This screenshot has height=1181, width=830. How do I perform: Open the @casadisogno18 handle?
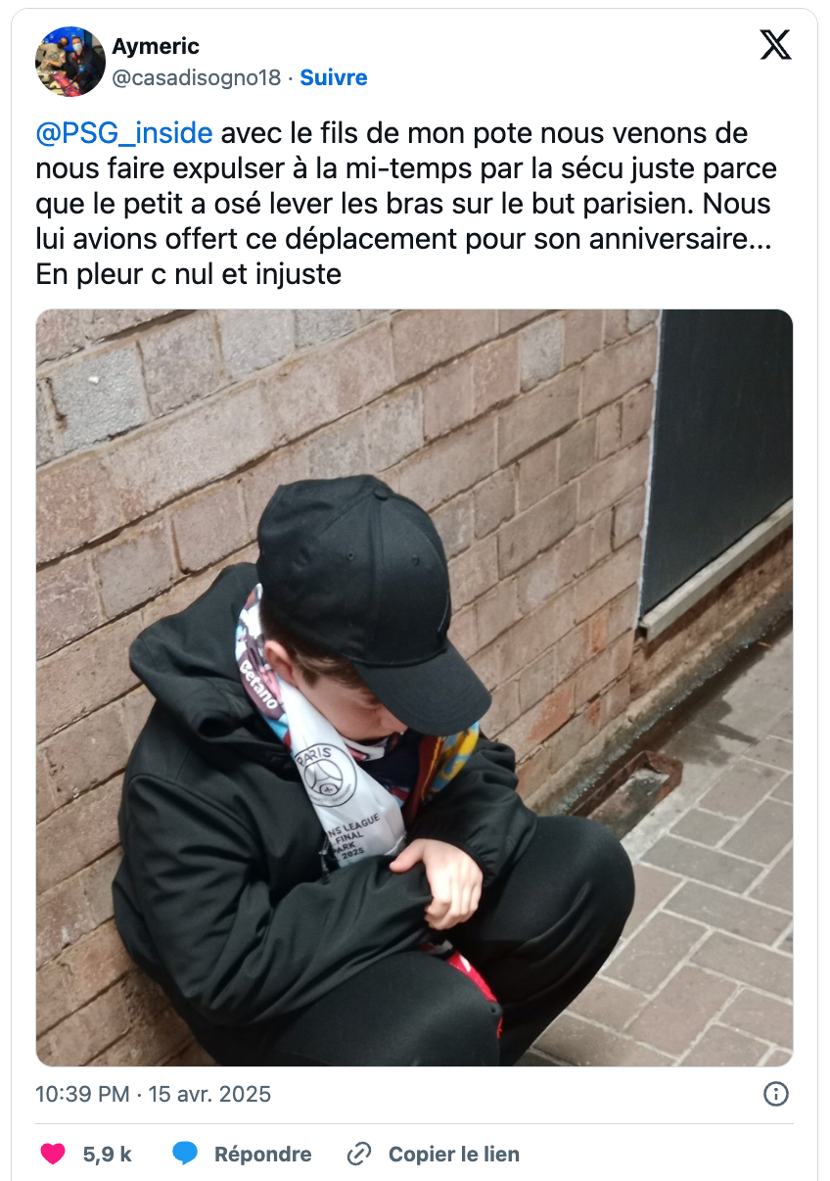click(x=197, y=77)
